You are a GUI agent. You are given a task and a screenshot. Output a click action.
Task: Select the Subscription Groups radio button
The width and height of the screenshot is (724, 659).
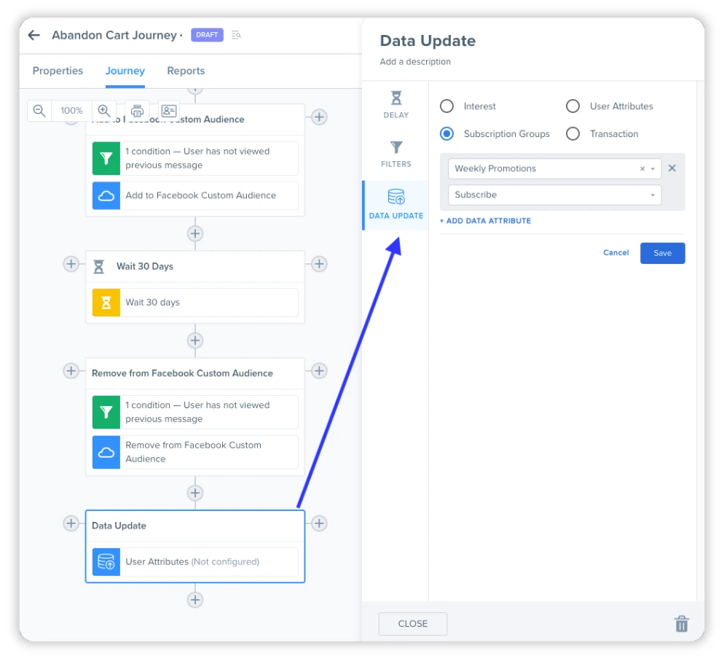446,134
